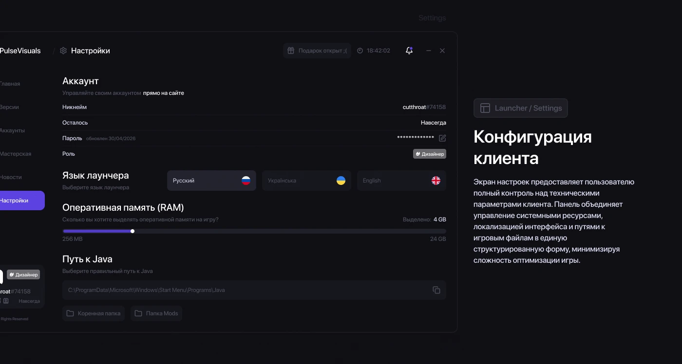
Task: Click the Подарок открыт button
Action: coord(317,51)
